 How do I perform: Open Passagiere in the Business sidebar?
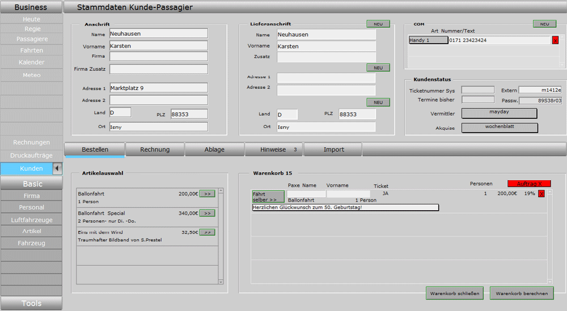32,39
